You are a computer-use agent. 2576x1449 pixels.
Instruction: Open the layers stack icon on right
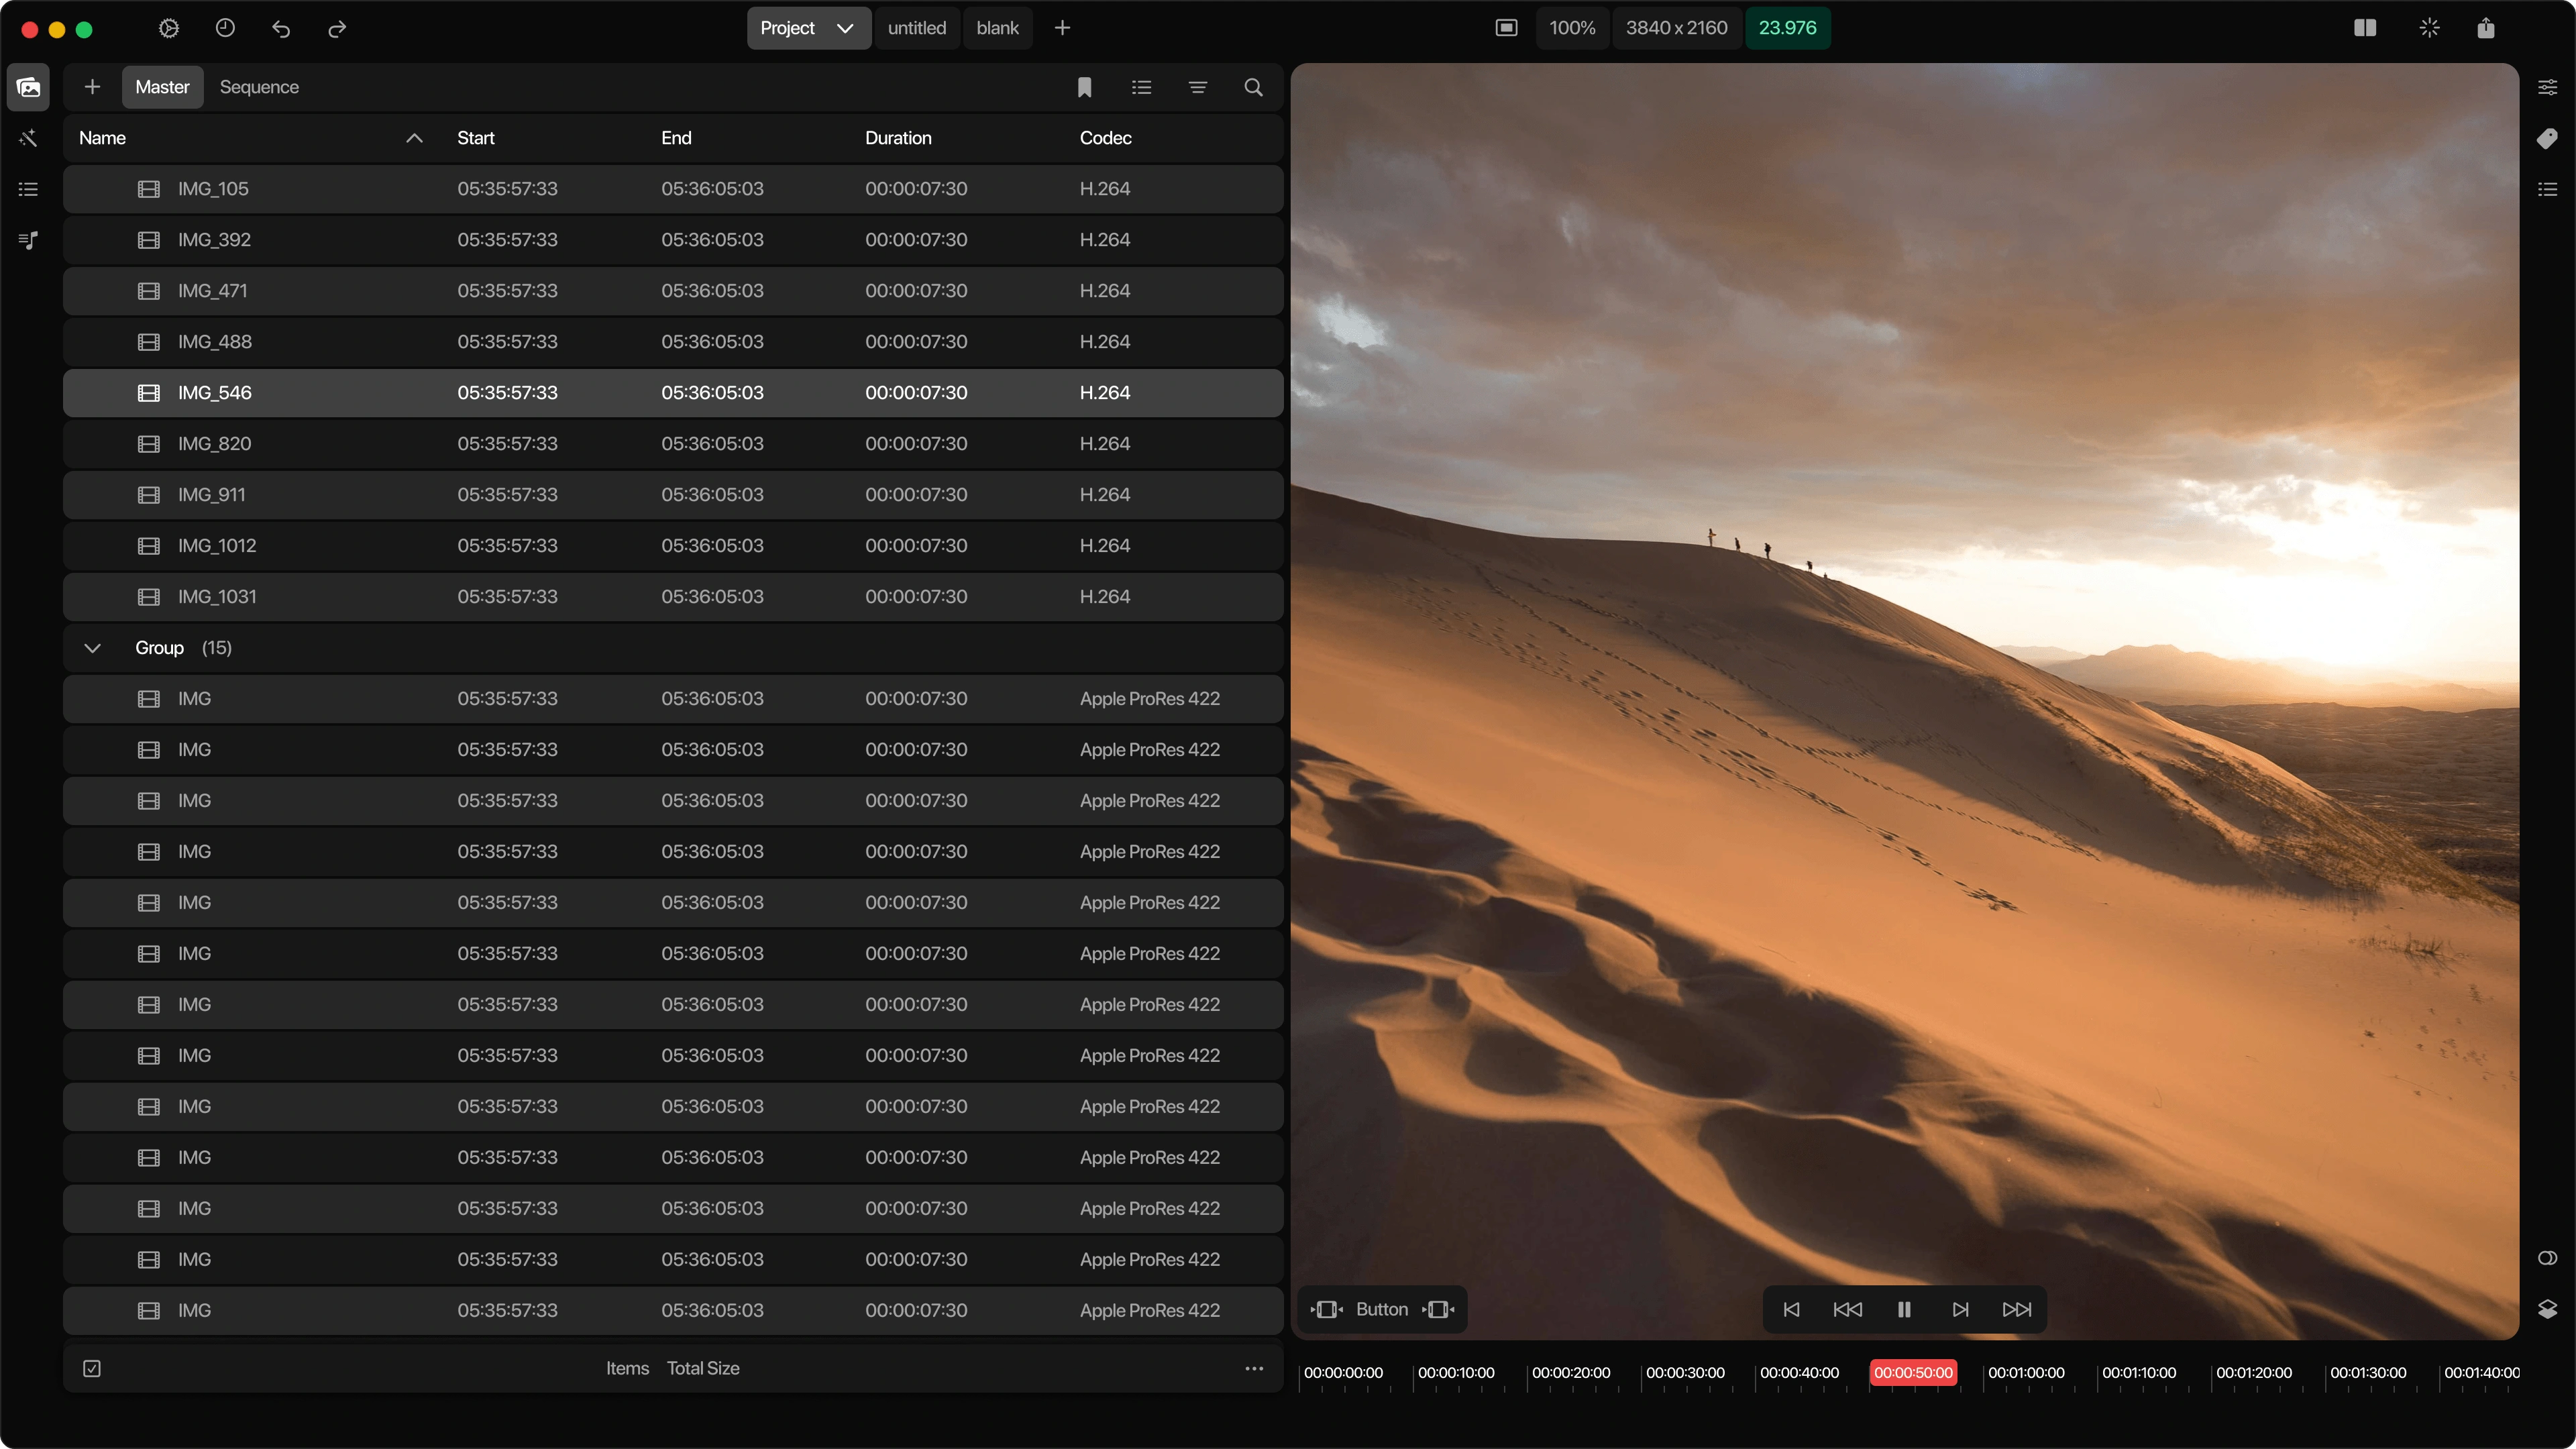[x=2547, y=1309]
